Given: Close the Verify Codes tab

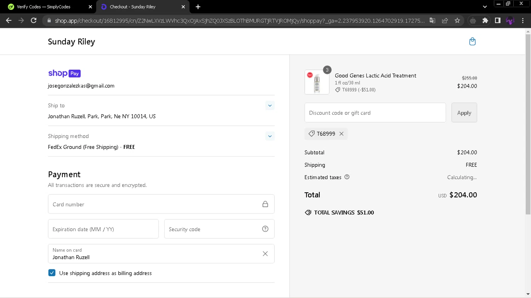Looking at the screenshot, I should click(x=90, y=7).
